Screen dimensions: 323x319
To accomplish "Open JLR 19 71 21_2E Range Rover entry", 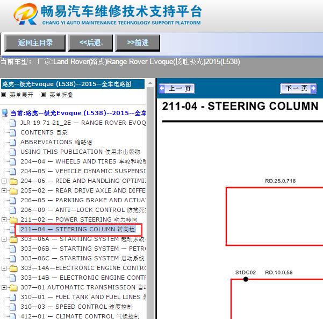I will click(x=83, y=123).
